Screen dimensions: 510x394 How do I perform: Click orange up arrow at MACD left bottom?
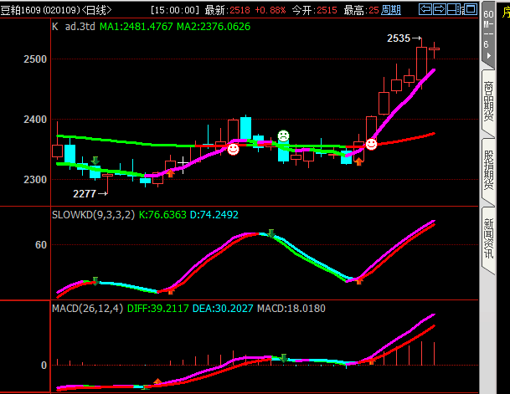pos(157,381)
